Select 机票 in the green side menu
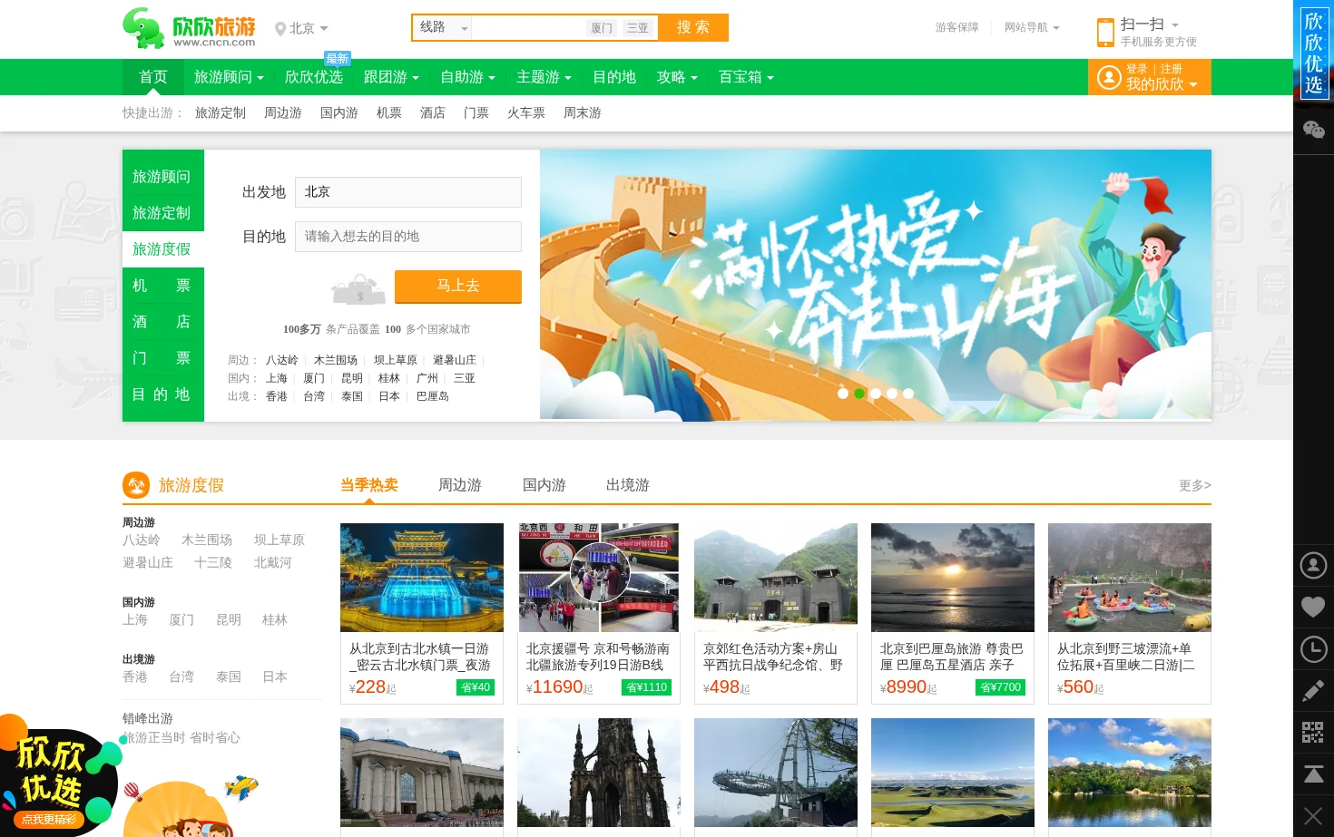This screenshot has height=837, width=1334. point(163,286)
